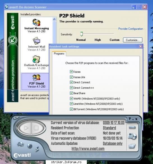Adjust the Sensitivity slider thumb

click(82, 34)
